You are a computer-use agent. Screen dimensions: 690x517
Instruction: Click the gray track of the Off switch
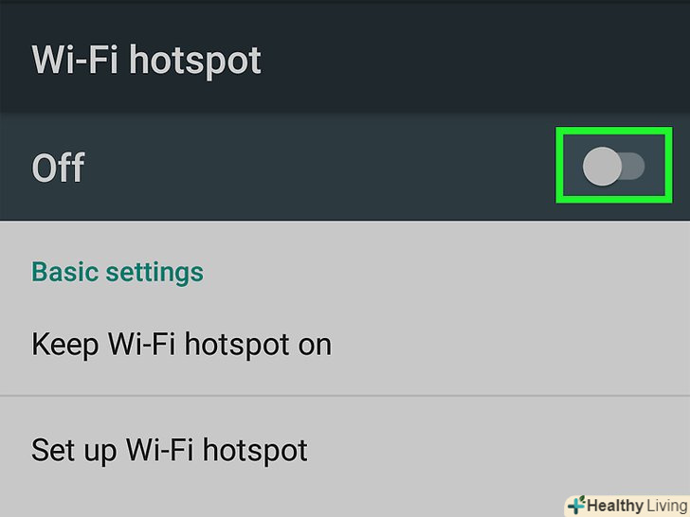coord(634,167)
